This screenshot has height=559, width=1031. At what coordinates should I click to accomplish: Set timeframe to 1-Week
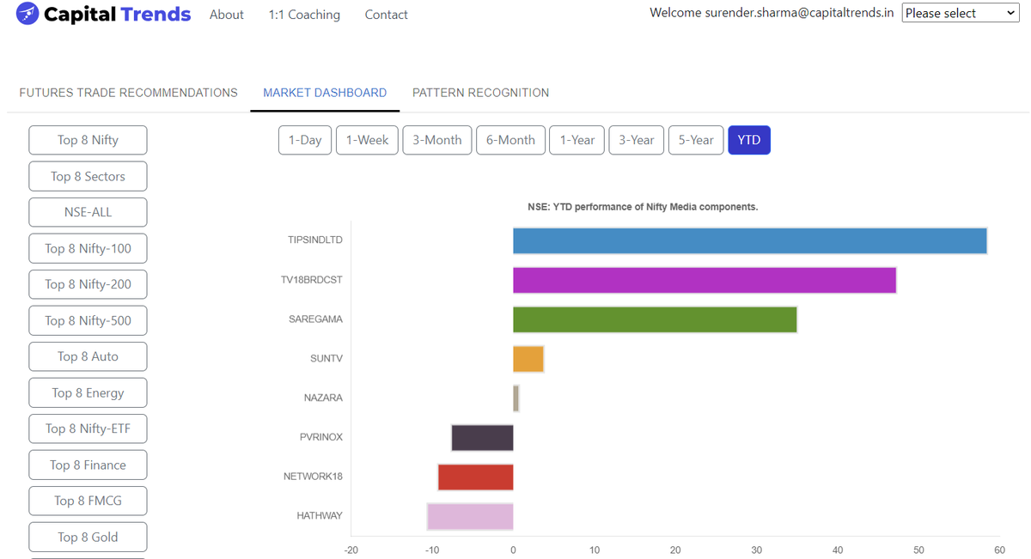coord(367,140)
